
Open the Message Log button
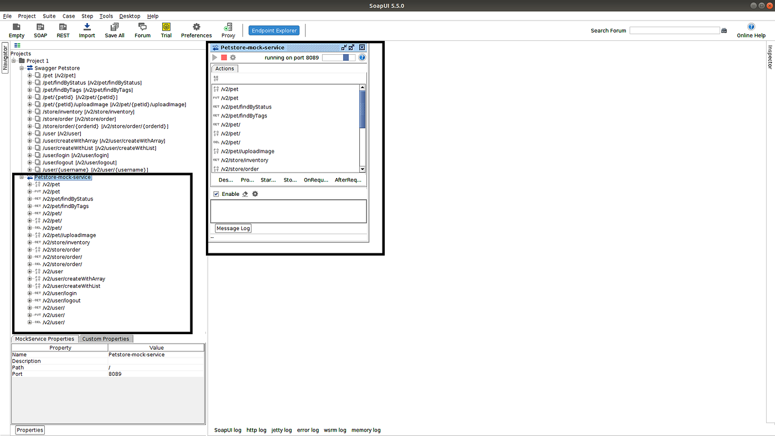(x=233, y=228)
